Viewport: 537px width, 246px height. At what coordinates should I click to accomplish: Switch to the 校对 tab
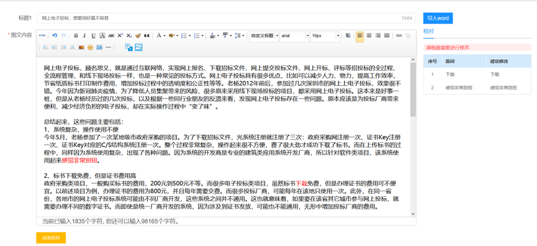pos(428,31)
